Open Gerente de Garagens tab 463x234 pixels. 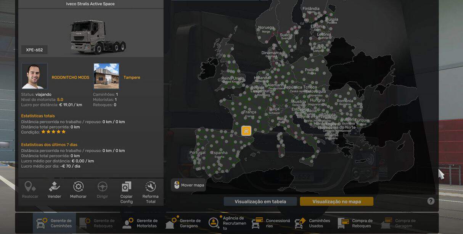coord(183,223)
